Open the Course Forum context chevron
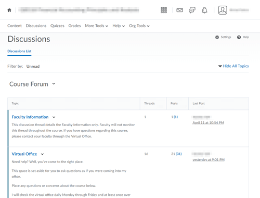This screenshot has width=260, height=198. [54, 84]
